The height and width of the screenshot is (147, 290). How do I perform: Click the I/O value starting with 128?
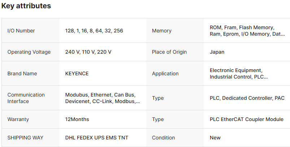click(x=94, y=31)
